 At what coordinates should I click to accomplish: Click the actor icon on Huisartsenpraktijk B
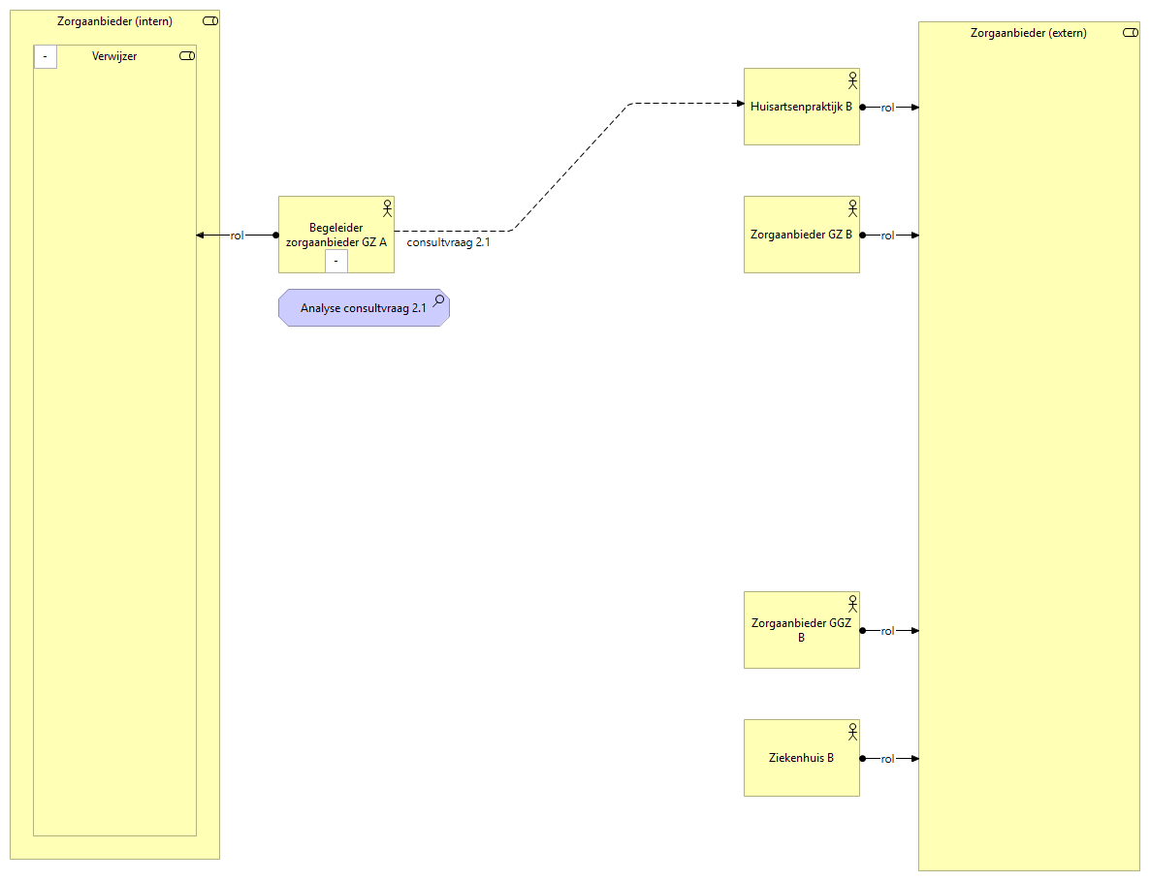852,79
